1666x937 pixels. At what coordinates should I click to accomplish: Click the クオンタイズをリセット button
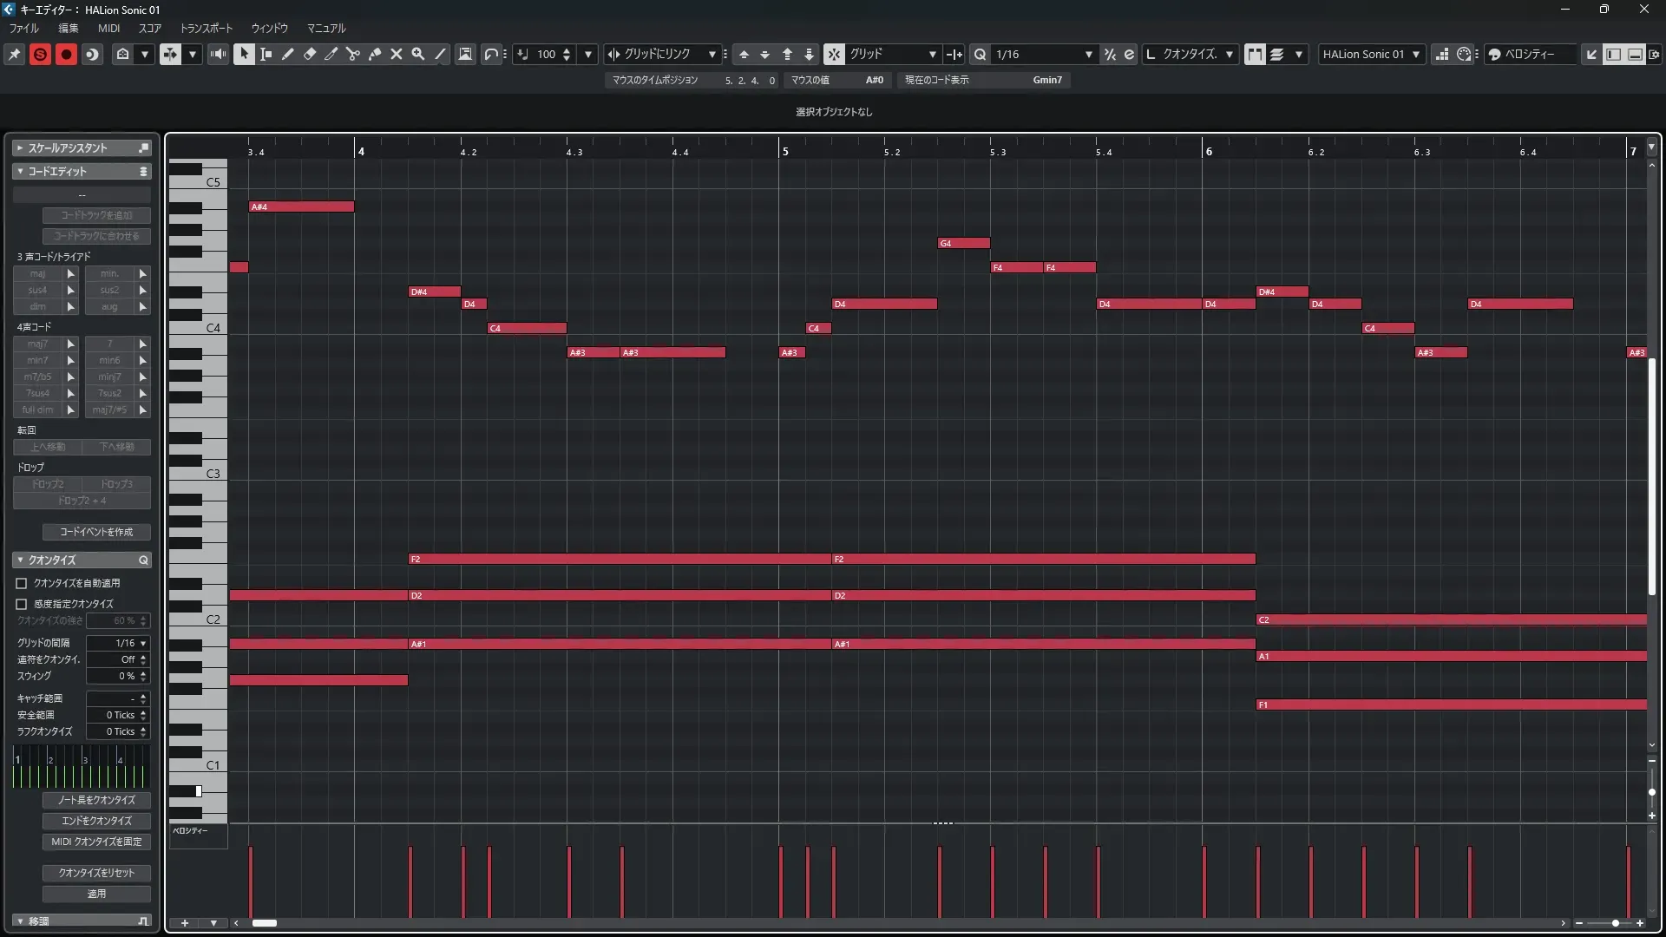(96, 873)
